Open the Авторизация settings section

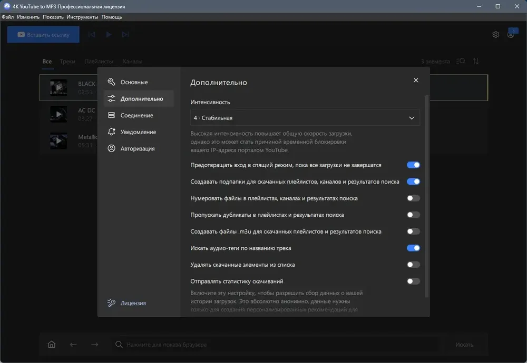pos(139,149)
